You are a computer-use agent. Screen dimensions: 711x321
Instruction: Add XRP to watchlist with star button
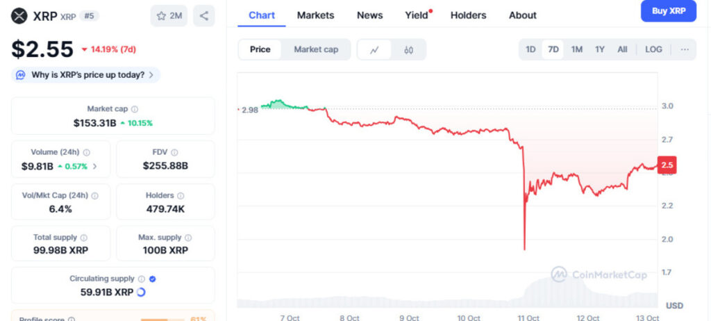tap(169, 15)
